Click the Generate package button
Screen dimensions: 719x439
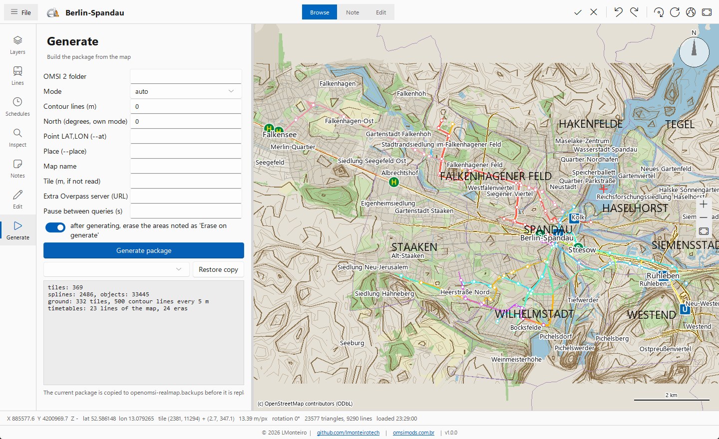tap(144, 250)
